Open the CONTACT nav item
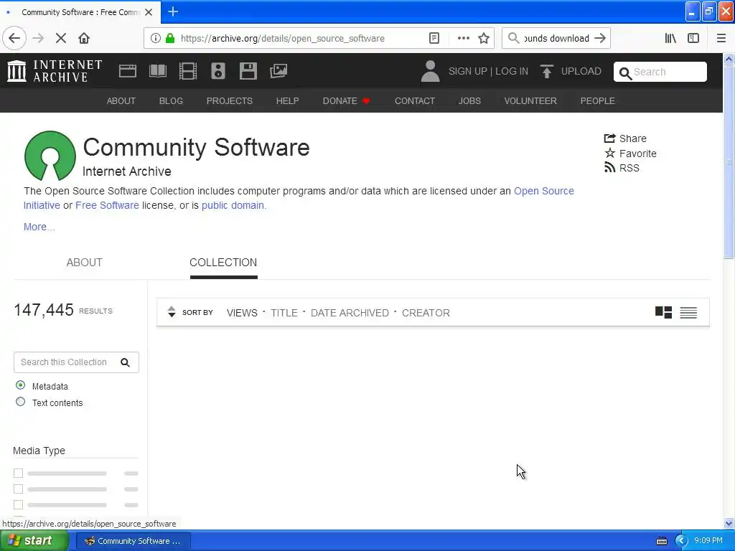Viewport: 735px width, 551px height. tap(415, 100)
